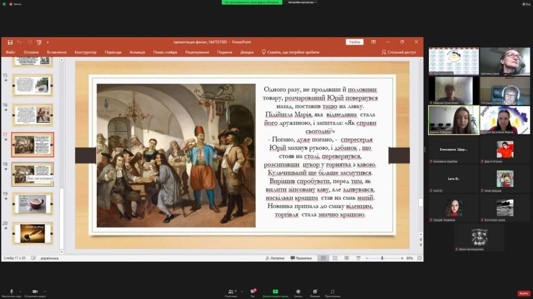
Task: Open the Конструктор ribbon tab
Action: pos(85,52)
